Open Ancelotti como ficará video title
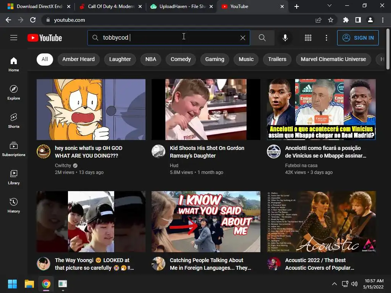The height and width of the screenshot is (293, 391). pyautogui.click(x=326, y=152)
